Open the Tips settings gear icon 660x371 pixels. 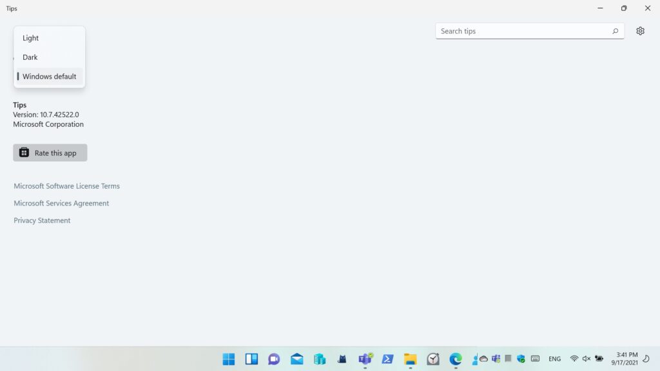pyautogui.click(x=640, y=31)
